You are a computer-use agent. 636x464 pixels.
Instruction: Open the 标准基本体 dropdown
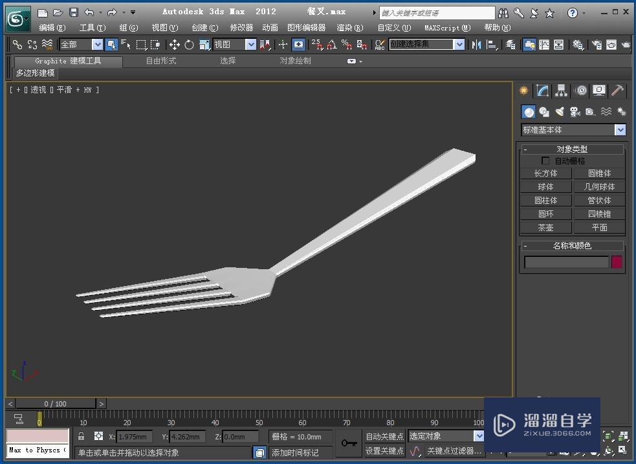(x=620, y=130)
